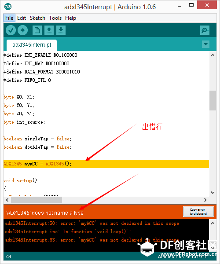Click the Arduino logo in title bar

coord(8,7)
